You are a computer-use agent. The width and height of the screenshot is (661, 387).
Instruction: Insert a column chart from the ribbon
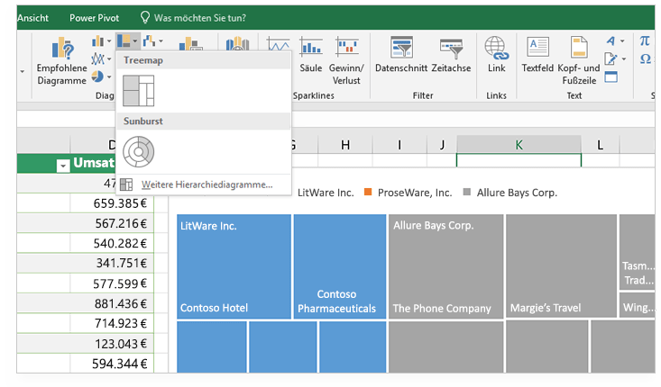(x=97, y=41)
